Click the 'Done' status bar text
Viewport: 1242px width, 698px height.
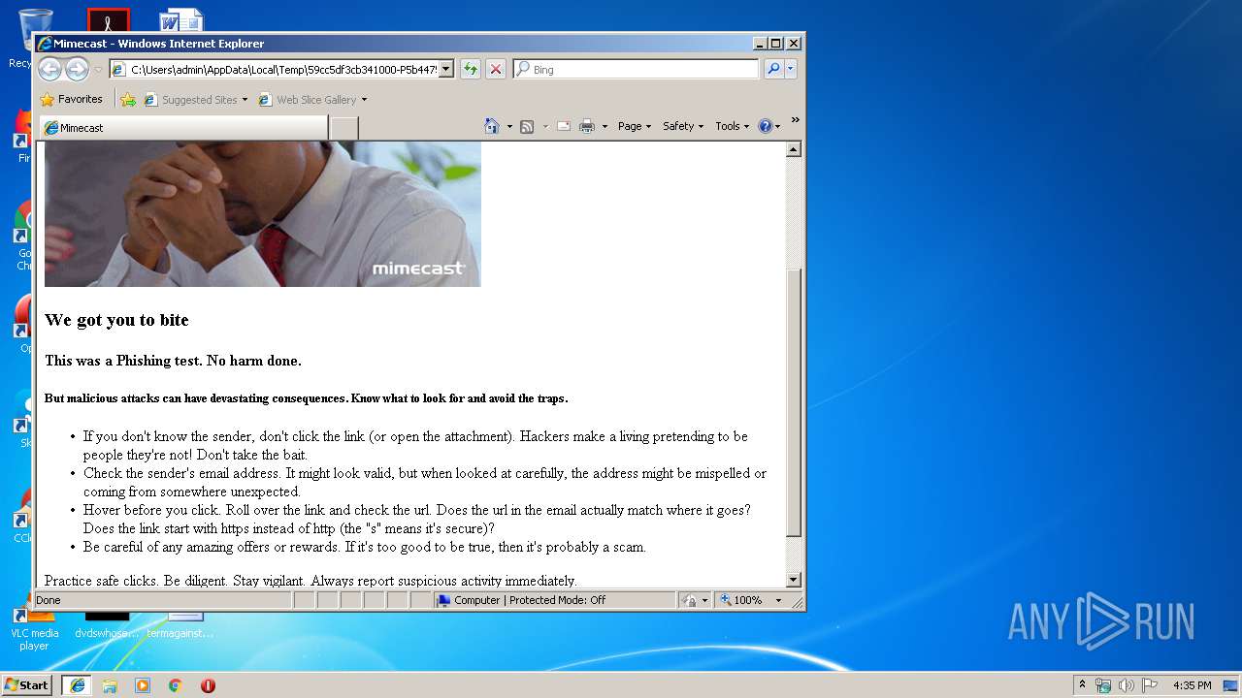[x=49, y=600]
